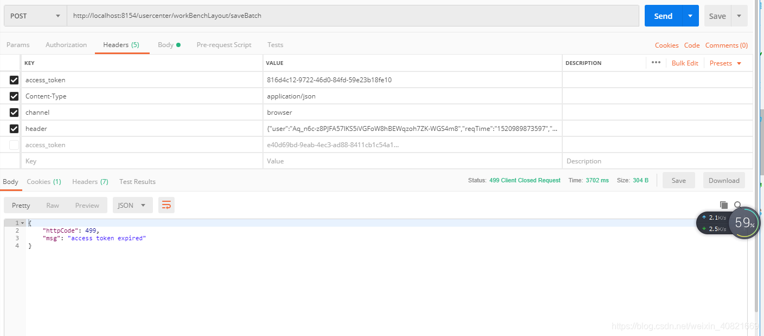Switch to the Params tab

(18, 45)
